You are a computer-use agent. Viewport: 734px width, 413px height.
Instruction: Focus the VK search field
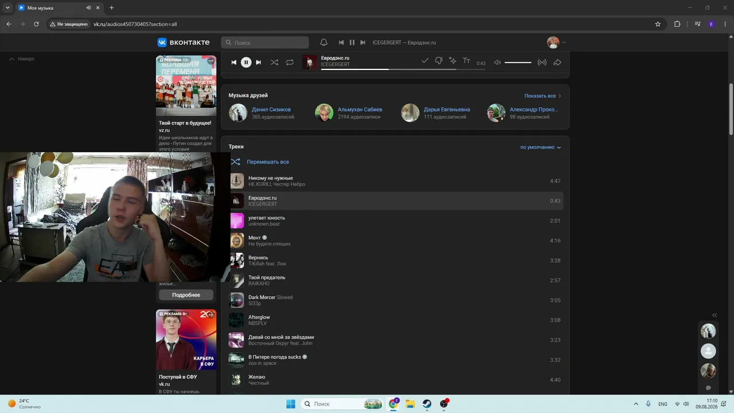pyautogui.click(x=265, y=42)
